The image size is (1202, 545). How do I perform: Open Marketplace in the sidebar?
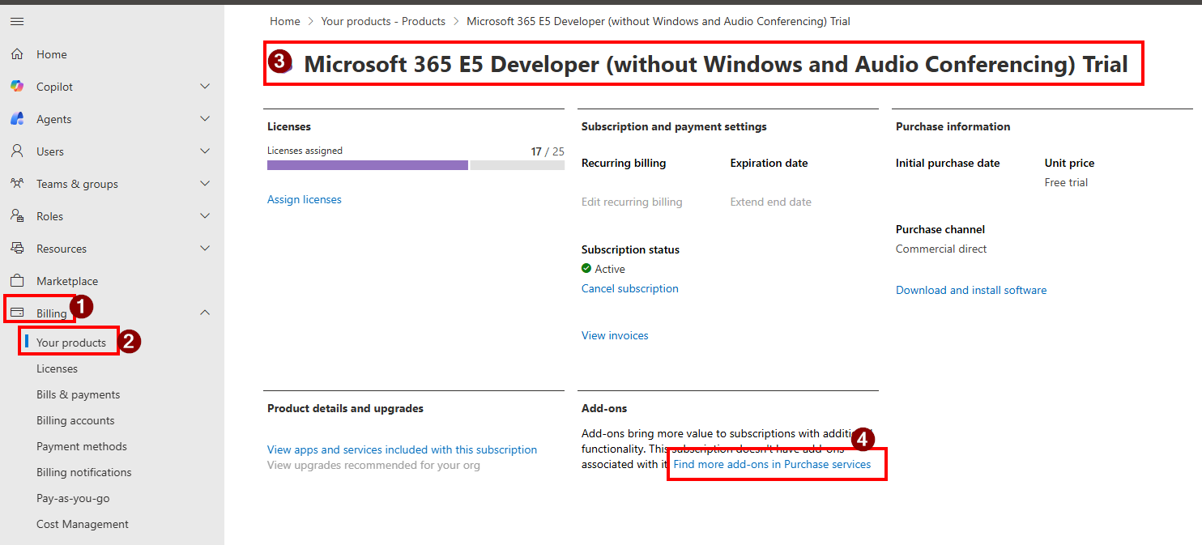pyautogui.click(x=67, y=281)
